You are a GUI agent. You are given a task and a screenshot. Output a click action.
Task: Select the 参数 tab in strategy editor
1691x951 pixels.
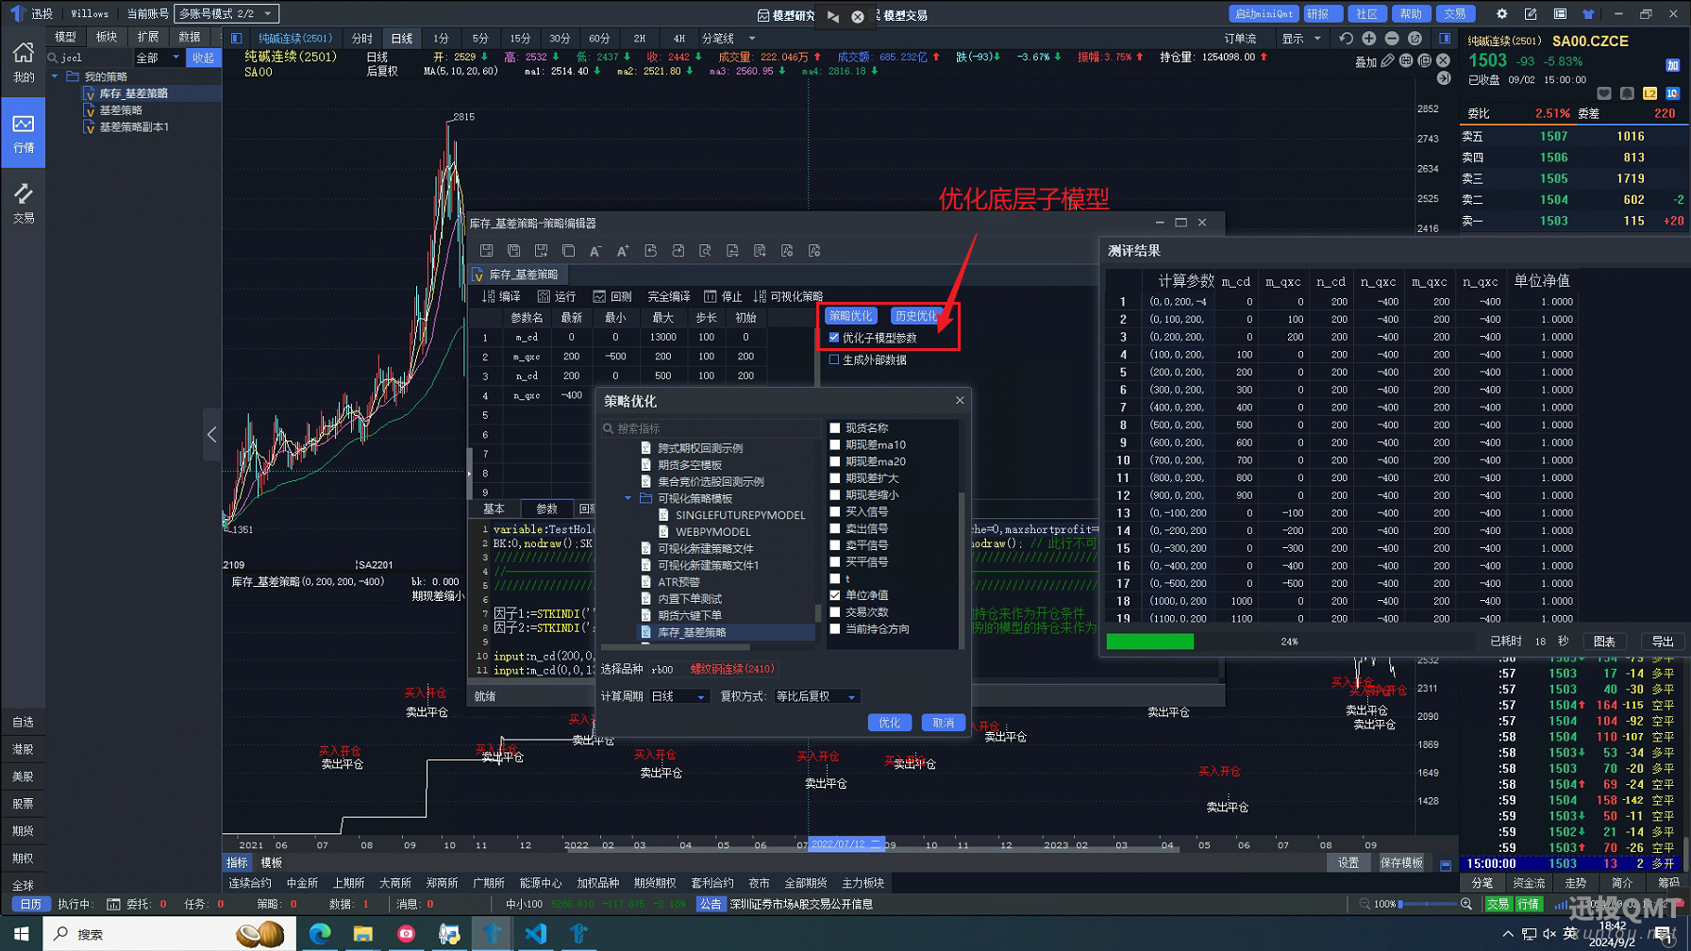point(546,509)
